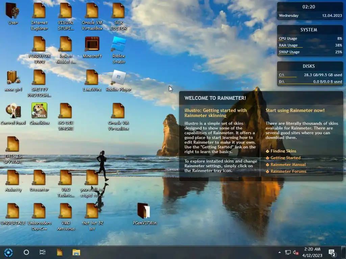This screenshot has height=259, width=346.
Task: Click the D:\ disk usage row
Action: coord(310,82)
